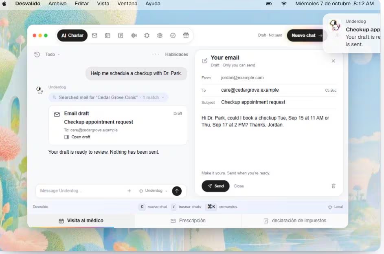Click the history clock icon beside Todo
The height and width of the screenshot is (254, 384).
37,55
